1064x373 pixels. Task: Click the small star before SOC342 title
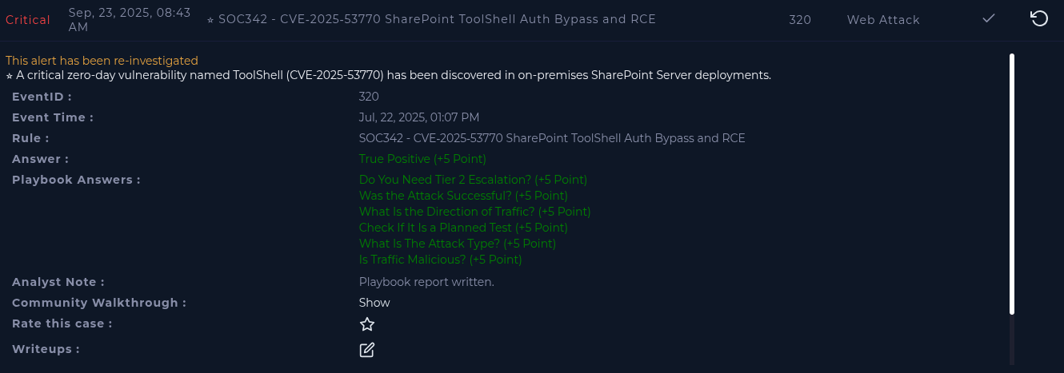(210, 19)
